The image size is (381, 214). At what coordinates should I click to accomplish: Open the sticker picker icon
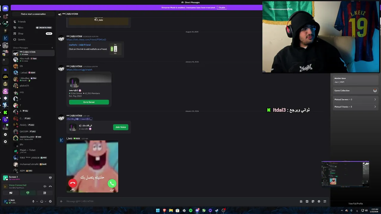313,201
